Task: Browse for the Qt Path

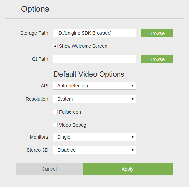Action: click(x=157, y=59)
